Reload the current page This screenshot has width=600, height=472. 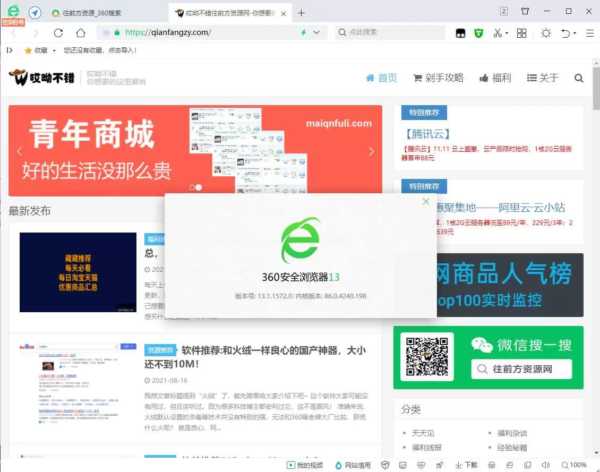click(58, 33)
